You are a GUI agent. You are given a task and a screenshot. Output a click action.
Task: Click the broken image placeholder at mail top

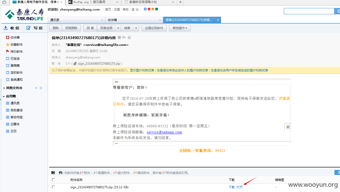[116, 82]
